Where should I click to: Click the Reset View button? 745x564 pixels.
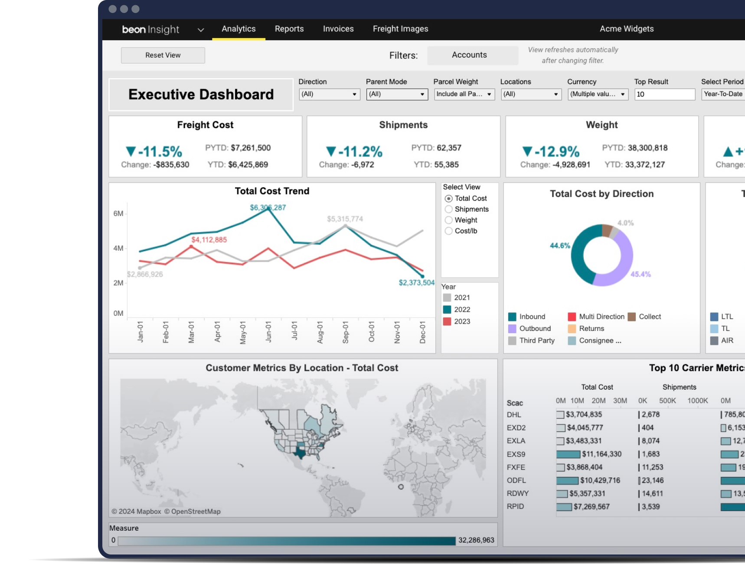(x=163, y=55)
